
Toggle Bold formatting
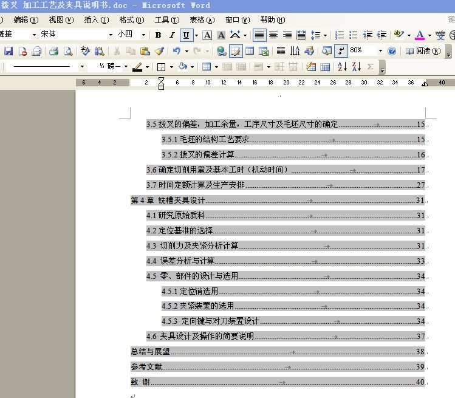(x=158, y=35)
